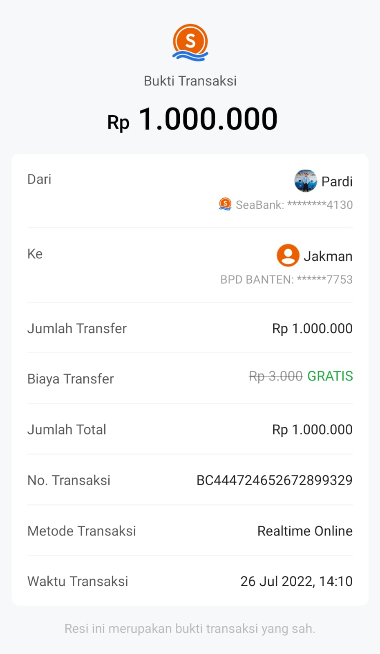
Task: Select the Jumlah Transfer amount value
Action: point(312,329)
